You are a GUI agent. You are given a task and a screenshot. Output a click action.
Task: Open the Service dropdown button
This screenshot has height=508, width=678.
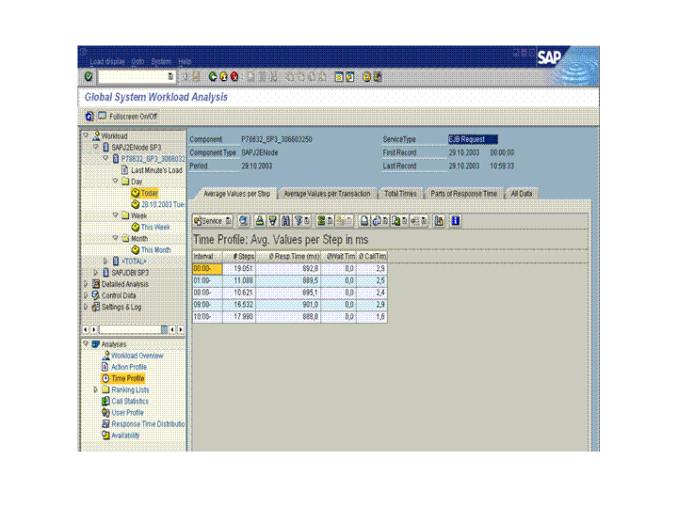click(x=213, y=220)
